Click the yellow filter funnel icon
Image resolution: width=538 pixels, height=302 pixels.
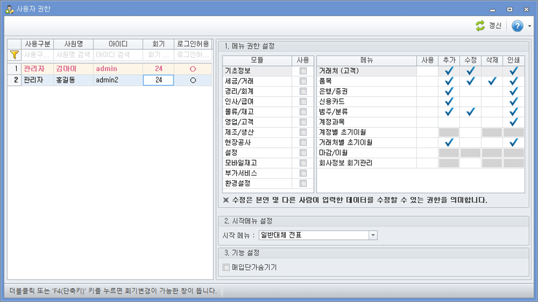[14, 54]
